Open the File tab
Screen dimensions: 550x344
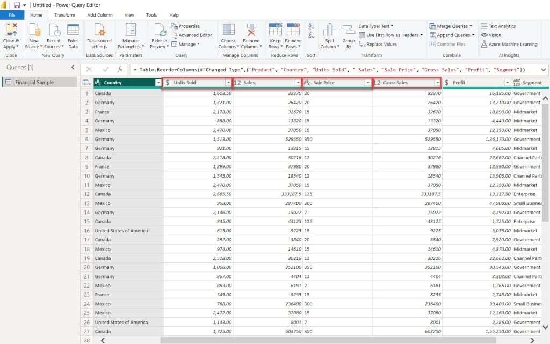pyautogui.click(x=12, y=15)
